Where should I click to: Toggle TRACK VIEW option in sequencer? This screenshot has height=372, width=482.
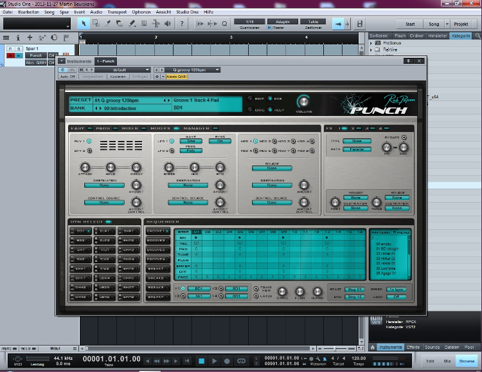coord(256,288)
